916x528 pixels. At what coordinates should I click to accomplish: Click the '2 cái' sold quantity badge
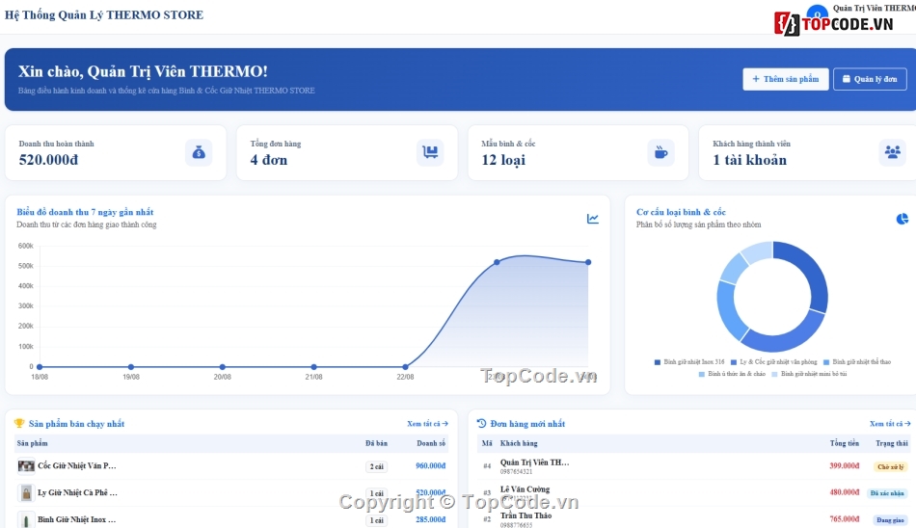click(377, 466)
